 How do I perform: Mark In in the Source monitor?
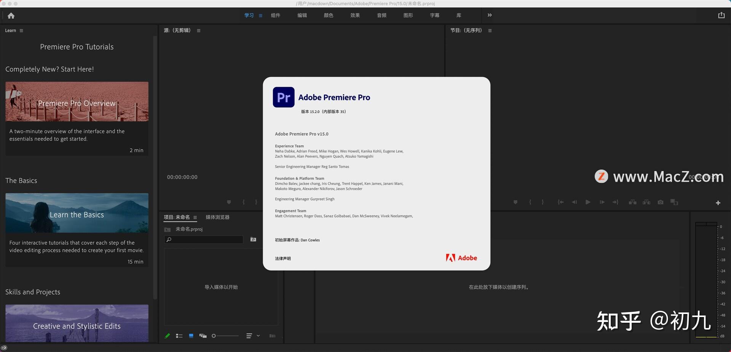click(244, 202)
